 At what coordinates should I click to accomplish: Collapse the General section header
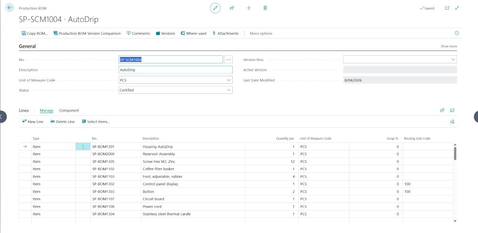pyautogui.click(x=27, y=46)
